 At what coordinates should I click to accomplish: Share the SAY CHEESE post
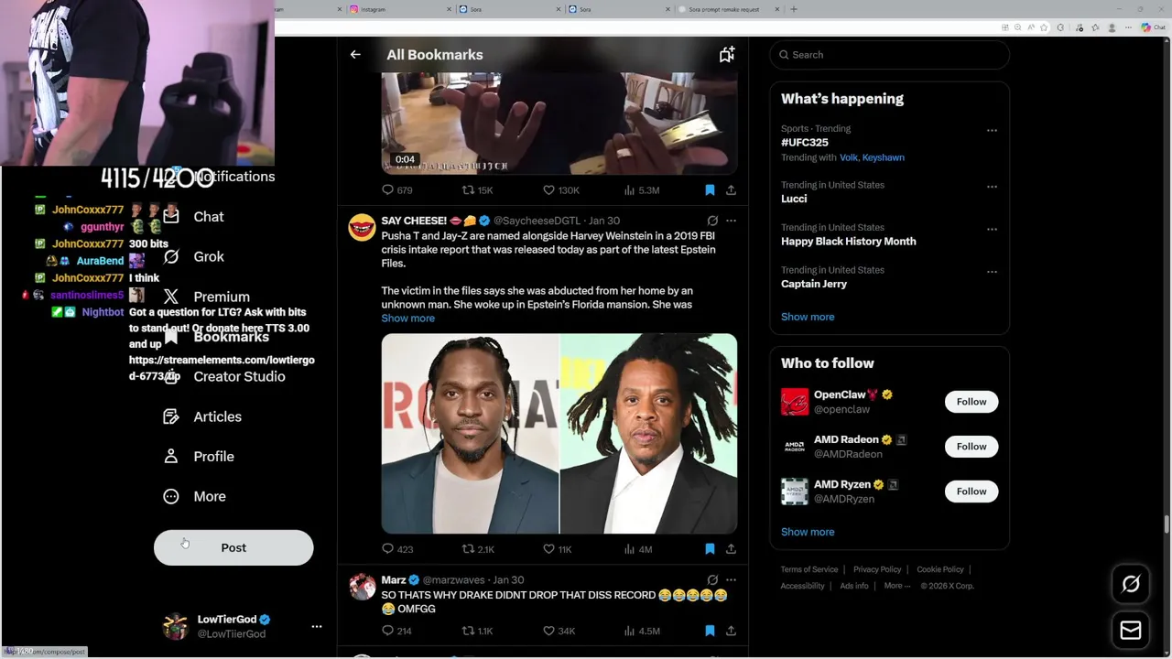[x=731, y=549]
